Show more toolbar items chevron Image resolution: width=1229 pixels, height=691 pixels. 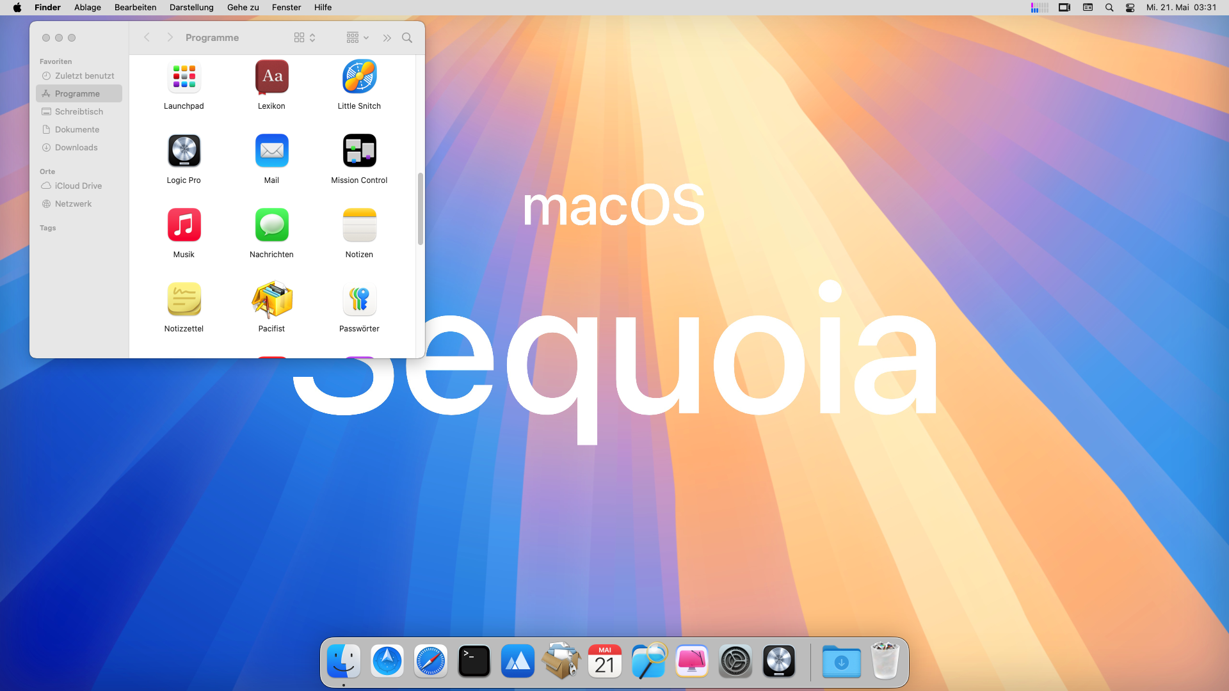pos(387,38)
